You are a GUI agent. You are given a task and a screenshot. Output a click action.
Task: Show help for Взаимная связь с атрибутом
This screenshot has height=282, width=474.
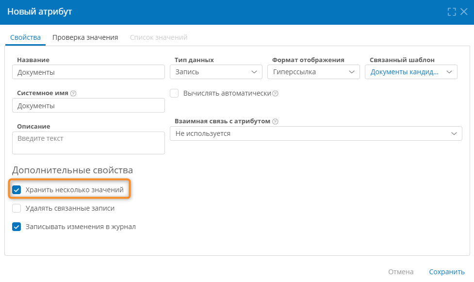point(275,122)
